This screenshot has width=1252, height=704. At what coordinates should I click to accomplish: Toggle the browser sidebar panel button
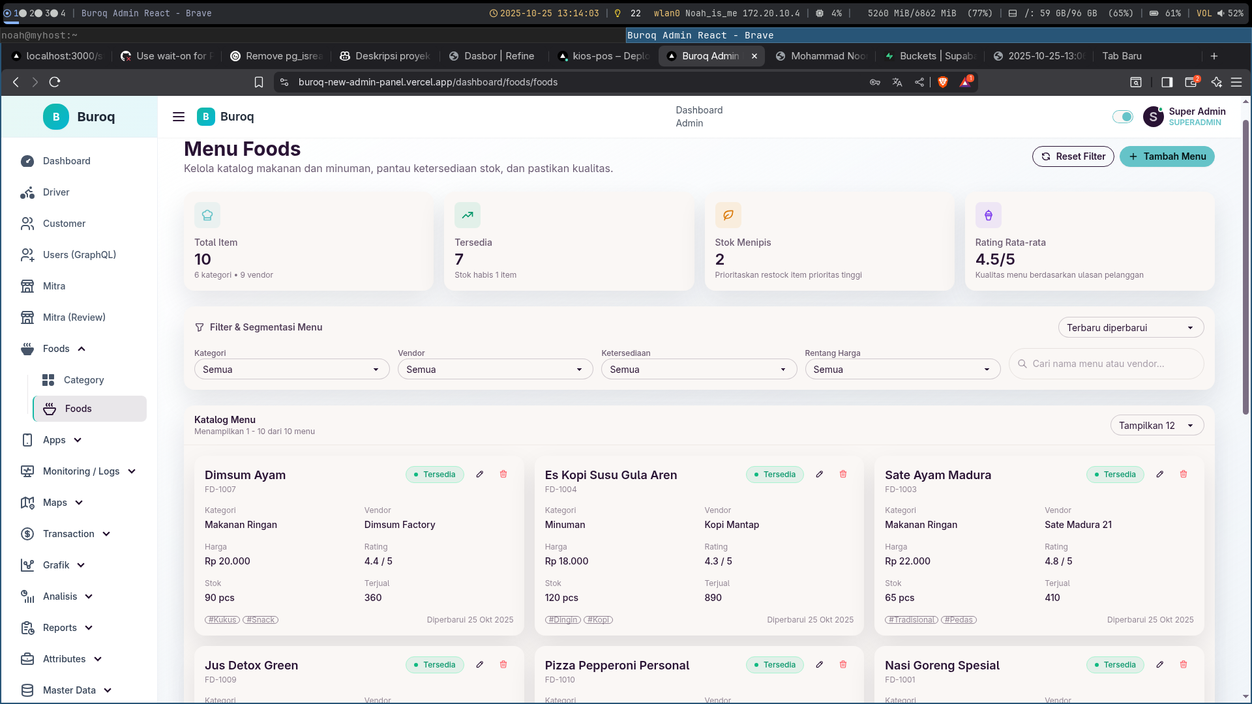1167,82
